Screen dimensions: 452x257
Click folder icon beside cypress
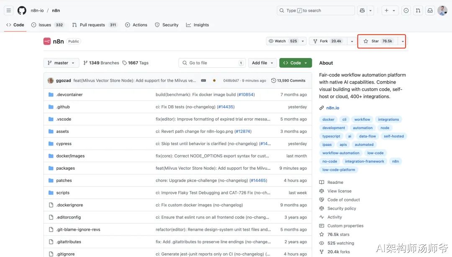pyautogui.click(x=51, y=144)
